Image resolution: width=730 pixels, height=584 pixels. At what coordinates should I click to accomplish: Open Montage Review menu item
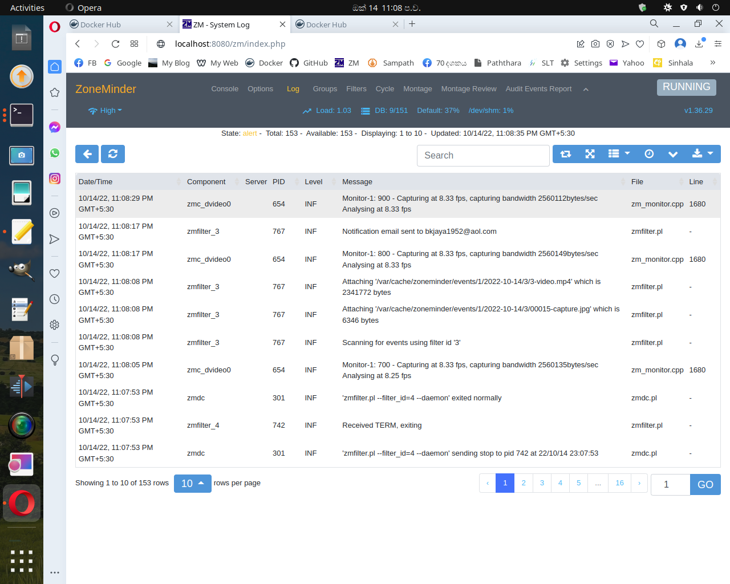(x=469, y=89)
